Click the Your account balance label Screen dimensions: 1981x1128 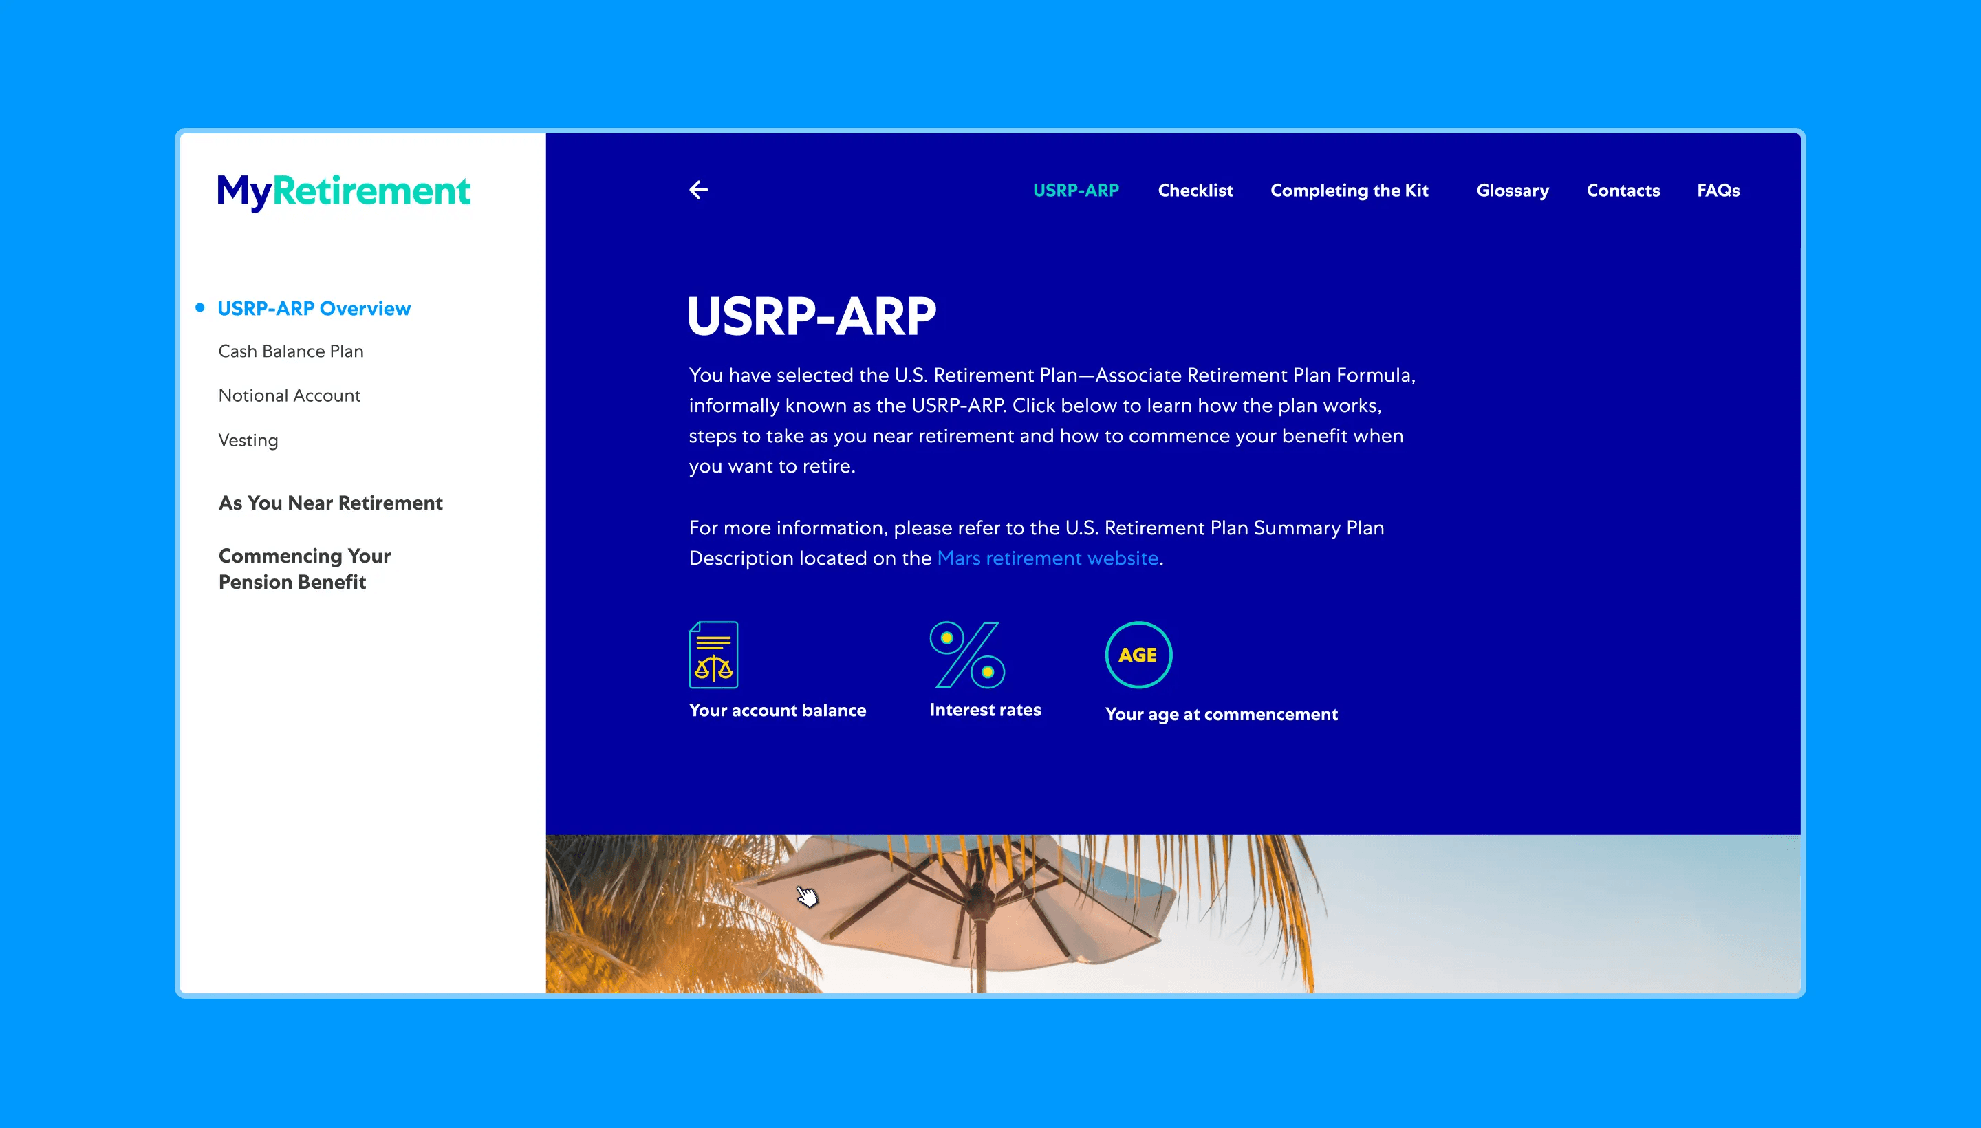click(x=777, y=711)
